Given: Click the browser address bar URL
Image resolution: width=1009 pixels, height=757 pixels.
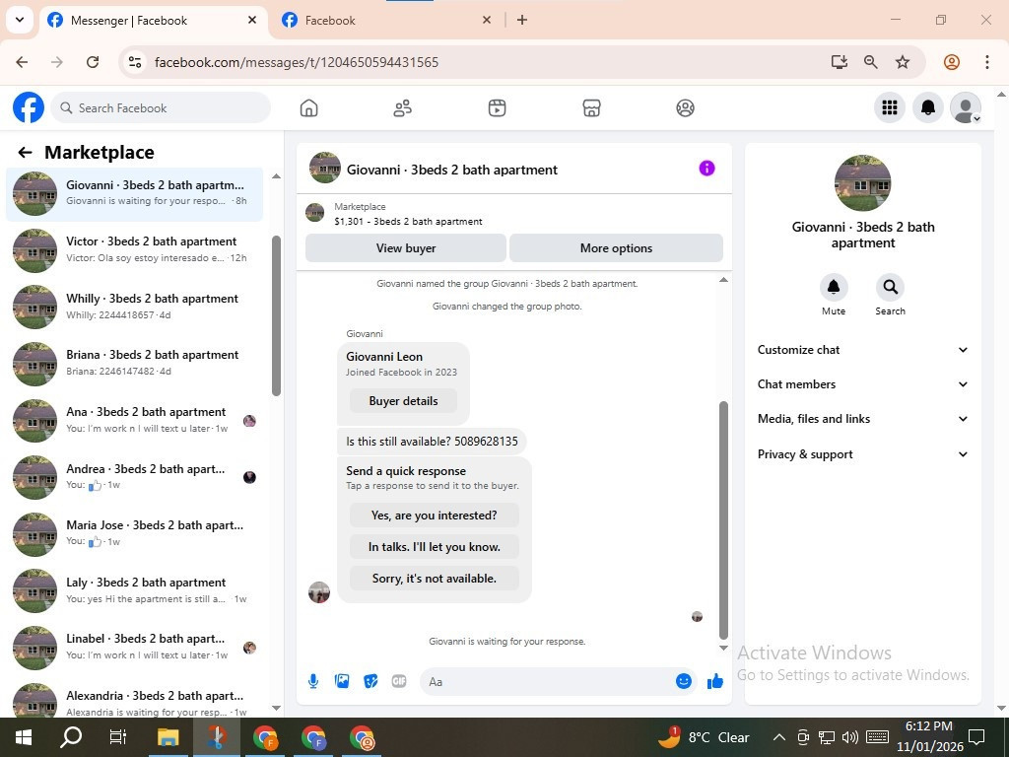Looking at the screenshot, I should click(297, 62).
